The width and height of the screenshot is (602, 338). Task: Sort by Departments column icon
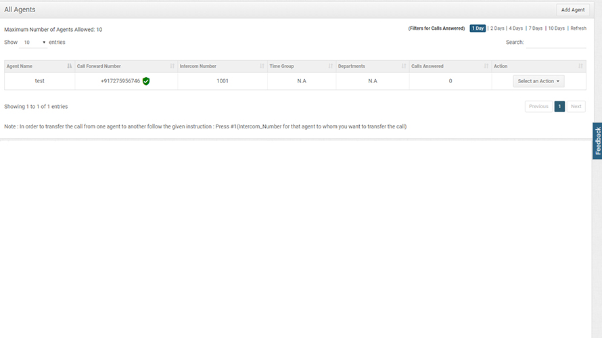click(404, 66)
